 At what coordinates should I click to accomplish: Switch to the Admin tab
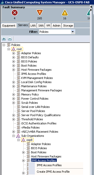tap(57, 26)
